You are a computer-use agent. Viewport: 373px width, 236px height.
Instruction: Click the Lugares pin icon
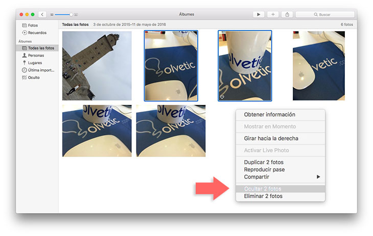point(24,63)
